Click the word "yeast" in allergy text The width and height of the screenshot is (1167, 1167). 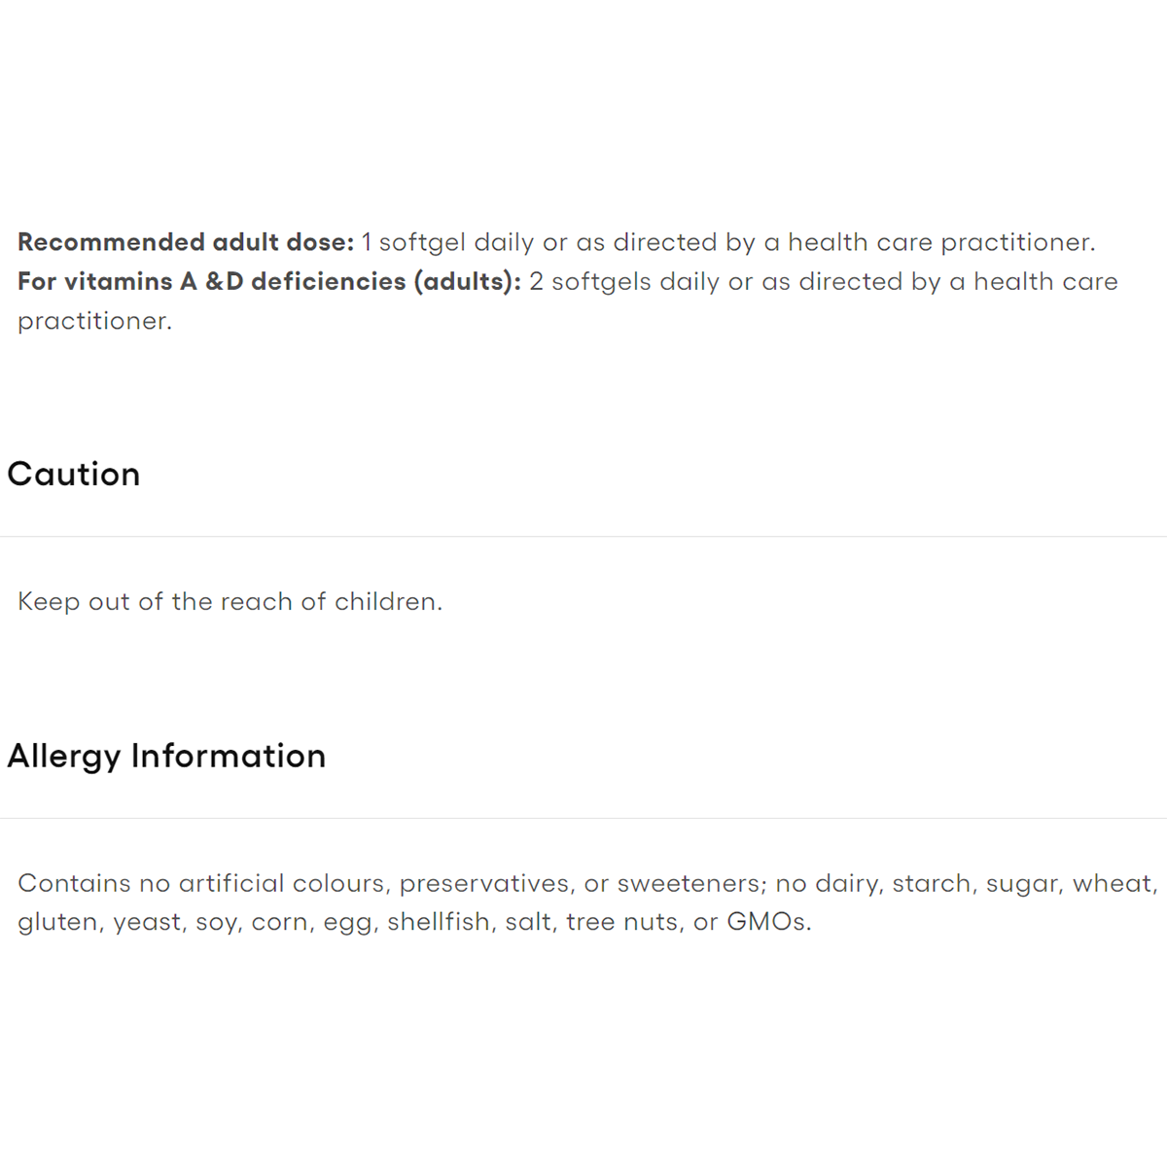[x=147, y=922]
